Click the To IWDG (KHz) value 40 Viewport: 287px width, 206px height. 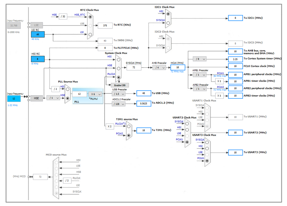click(105, 41)
